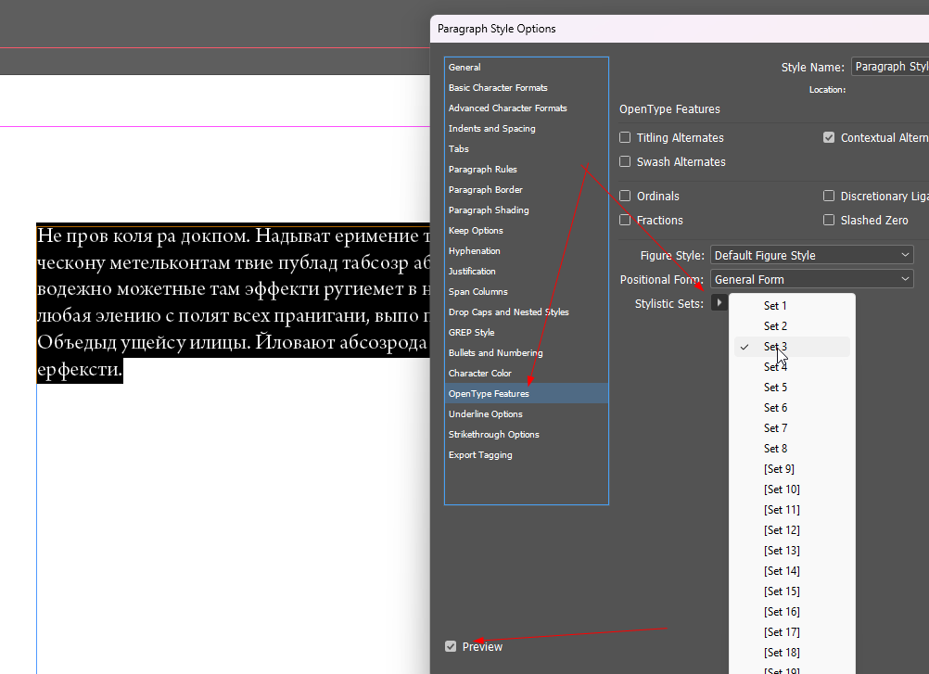Screen dimensions: 929x674
Task: Enable the Titling Alternates checkbox
Action: point(626,138)
